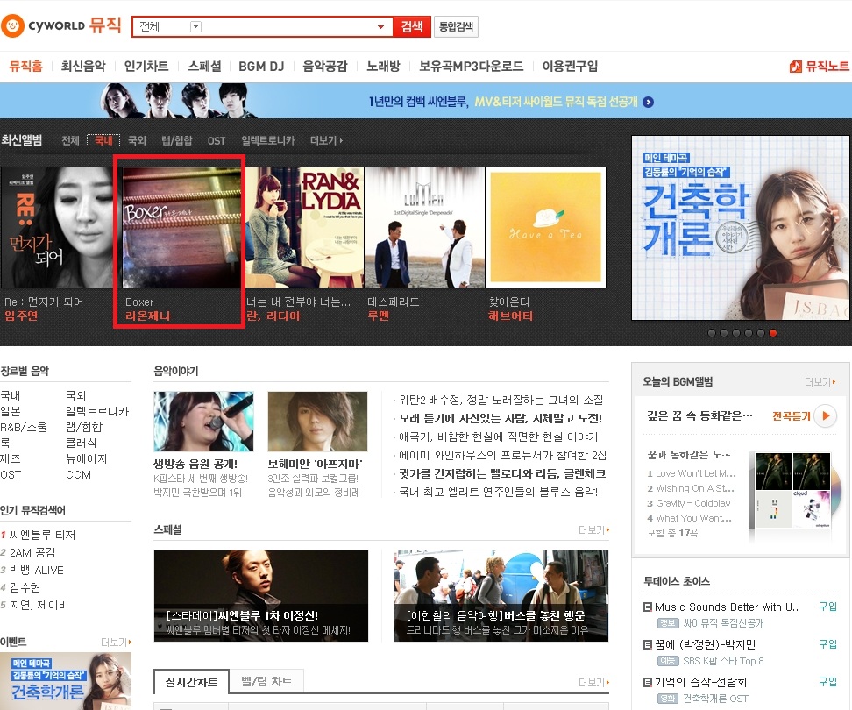Open the R&B/소울 genre link

(24, 427)
